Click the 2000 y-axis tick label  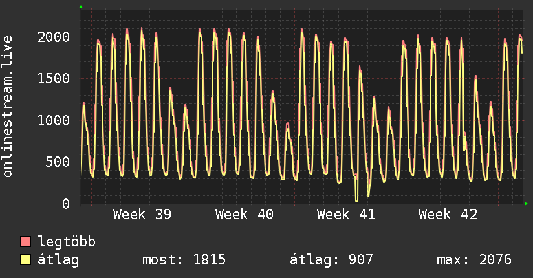point(54,37)
